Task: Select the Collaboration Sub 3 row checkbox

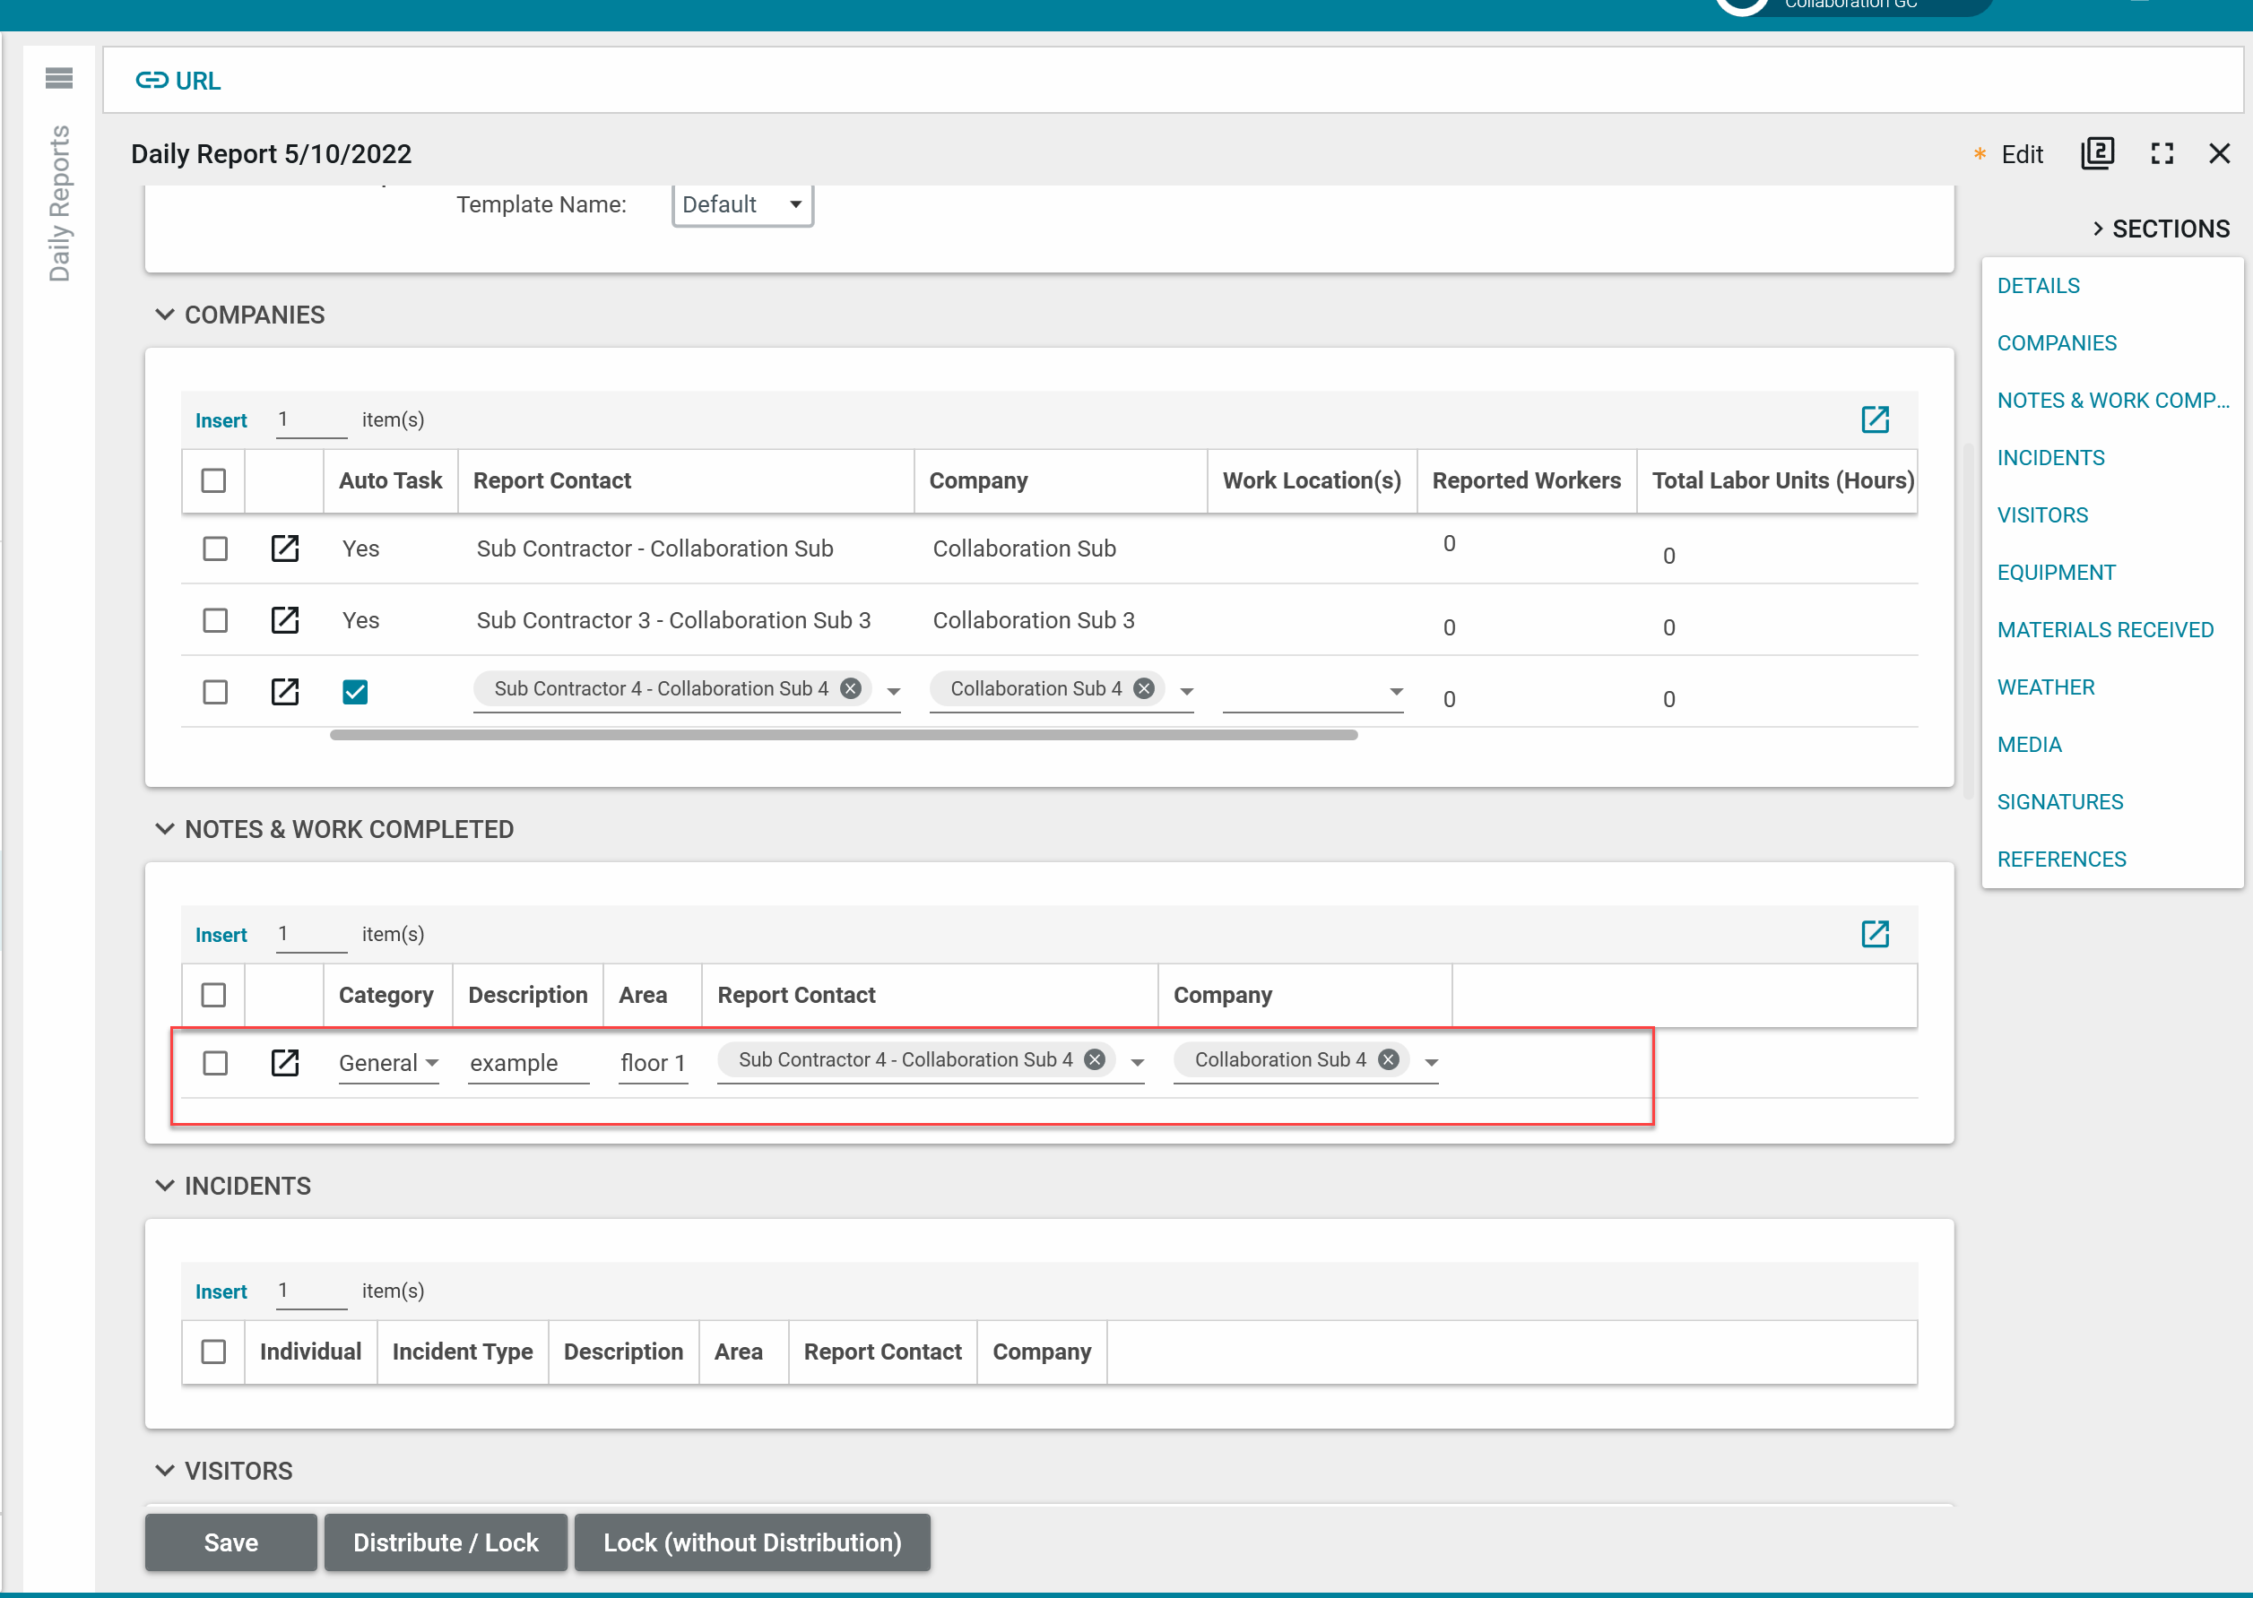Action: coord(214,620)
